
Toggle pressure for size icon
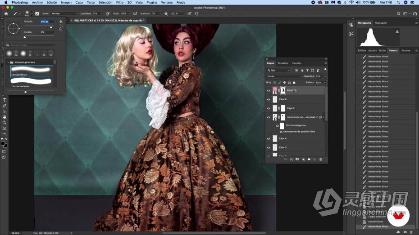tap(189, 13)
